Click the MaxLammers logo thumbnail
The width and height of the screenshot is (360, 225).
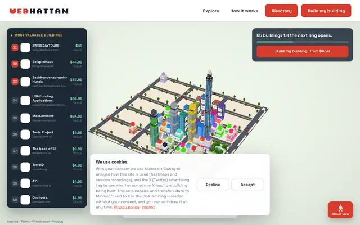coord(25,118)
